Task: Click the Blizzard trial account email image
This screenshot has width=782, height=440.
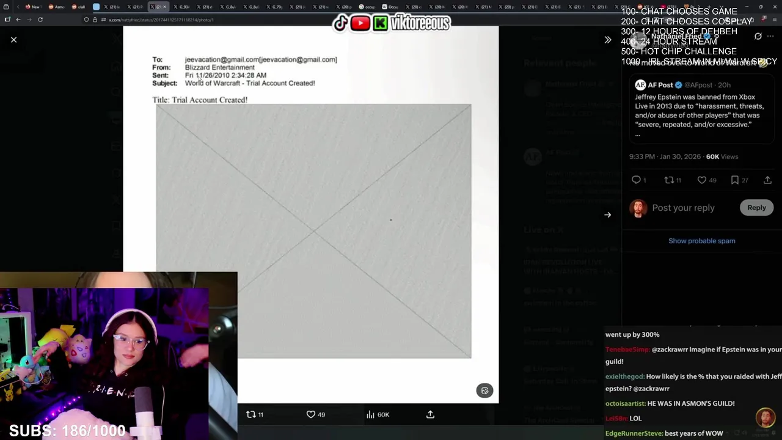Action: click(x=311, y=215)
